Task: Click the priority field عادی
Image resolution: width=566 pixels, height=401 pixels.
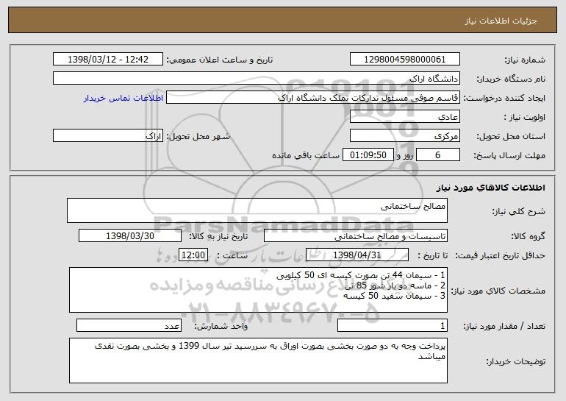Action: pyautogui.click(x=404, y=117)
